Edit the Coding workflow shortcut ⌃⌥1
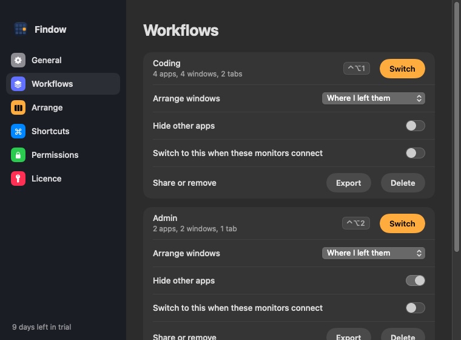 pos(356,68)
